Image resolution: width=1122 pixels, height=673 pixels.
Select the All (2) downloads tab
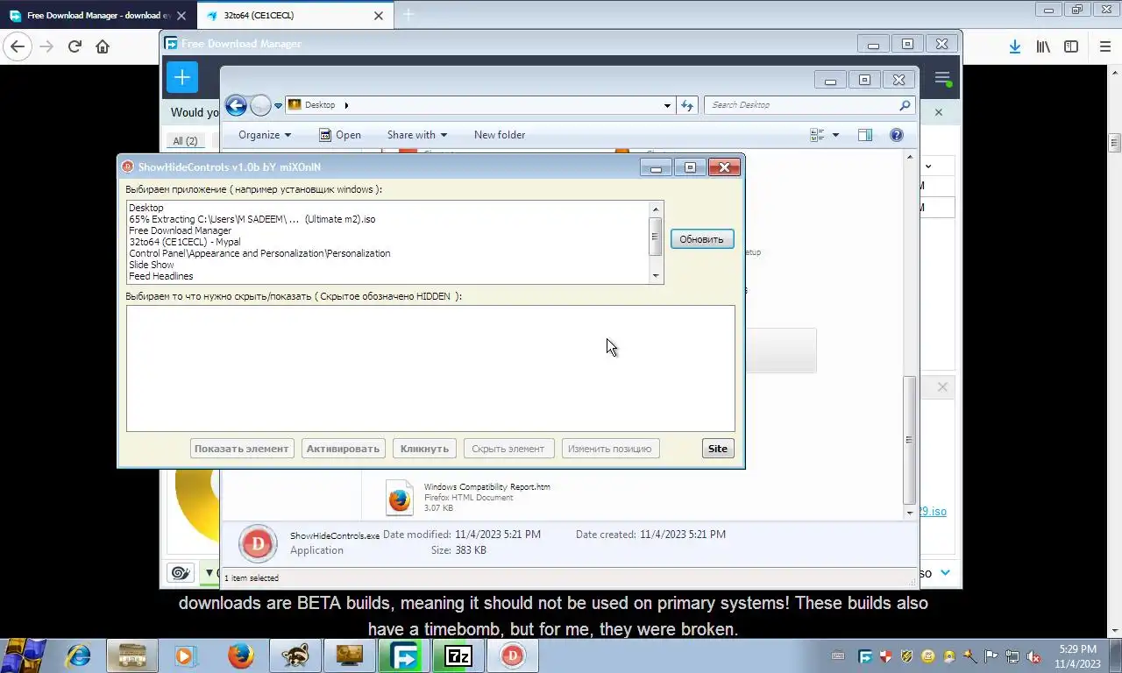pos(185,140)
